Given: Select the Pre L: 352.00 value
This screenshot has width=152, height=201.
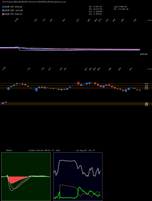Looking at the screenshot, I should coord(95,12).
